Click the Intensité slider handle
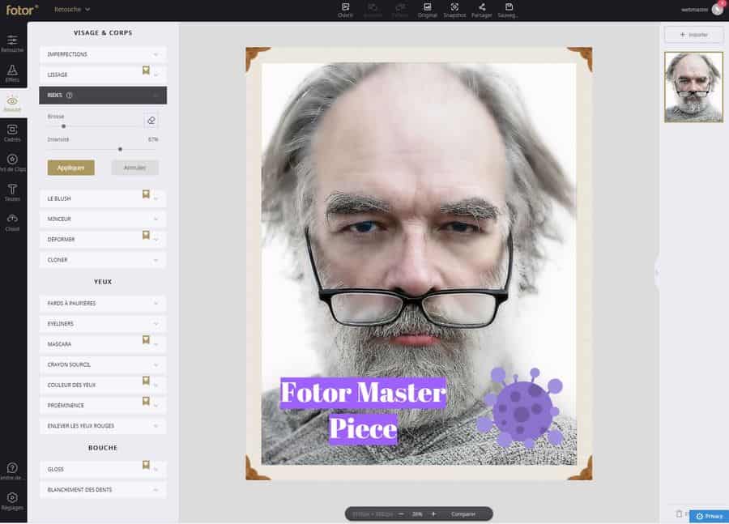The height and width of the screenshot is (524, 729). tap(120, 149)
